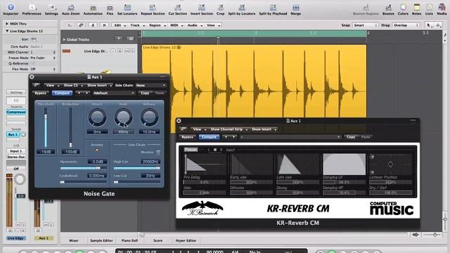Click the Noise Gate Hold knob
Viewport: 450px width, 253px height.
[x=123, y=117]
